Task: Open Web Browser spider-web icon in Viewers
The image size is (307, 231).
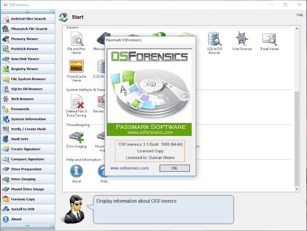Action: pos(242,41)
